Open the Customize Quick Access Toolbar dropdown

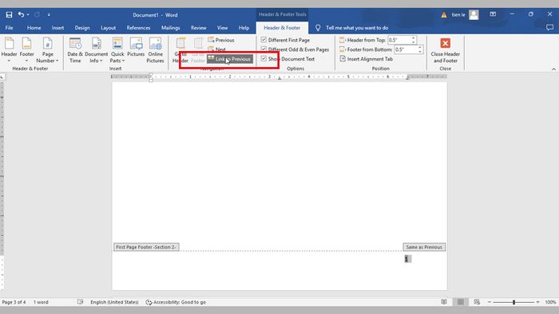tap(49, 15)
